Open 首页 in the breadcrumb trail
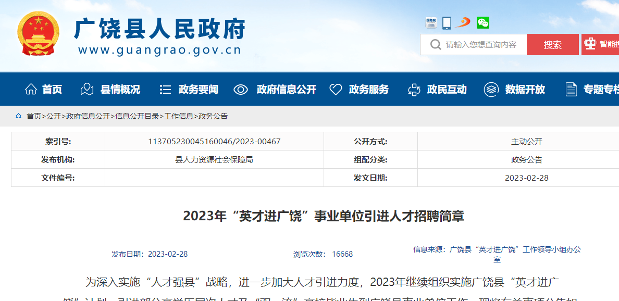This screenshot has width=619, height=301. point(34,116)
